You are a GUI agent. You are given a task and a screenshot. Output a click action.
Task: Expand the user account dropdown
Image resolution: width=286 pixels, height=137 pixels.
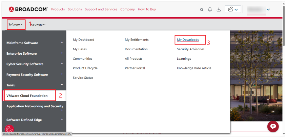pyautogui.click(x=259, y=9)
